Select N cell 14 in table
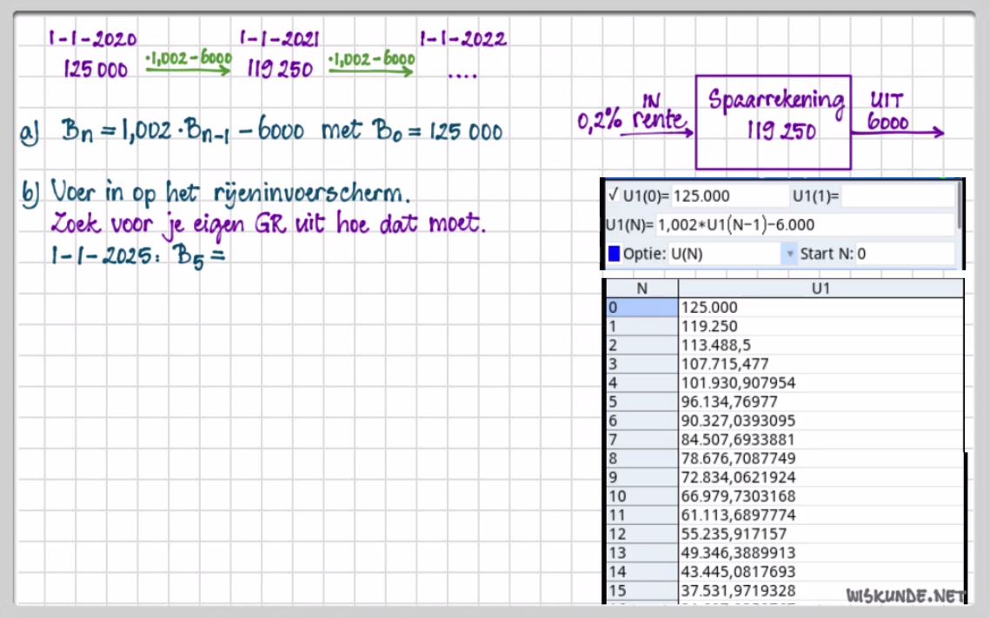990x618 pixels. click(x=642, y=573)
